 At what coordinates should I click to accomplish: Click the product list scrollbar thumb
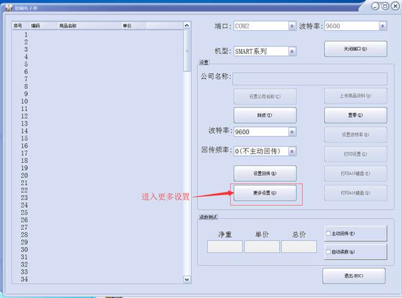point(187,51)
